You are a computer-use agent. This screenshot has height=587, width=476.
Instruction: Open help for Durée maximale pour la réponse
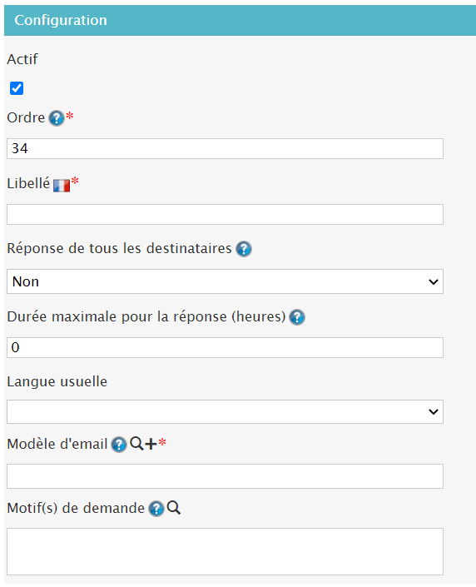click(x=297, y=317)
